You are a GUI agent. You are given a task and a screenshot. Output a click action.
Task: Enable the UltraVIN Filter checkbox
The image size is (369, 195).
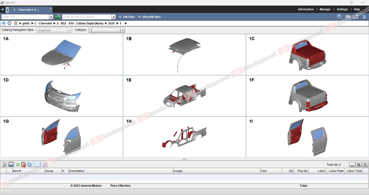(x=139, y=17)
